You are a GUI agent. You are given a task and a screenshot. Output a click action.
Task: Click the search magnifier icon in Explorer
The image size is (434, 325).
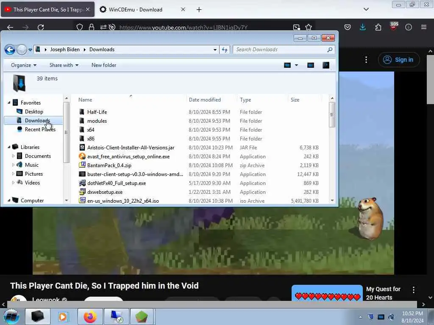tap(330, 50)
